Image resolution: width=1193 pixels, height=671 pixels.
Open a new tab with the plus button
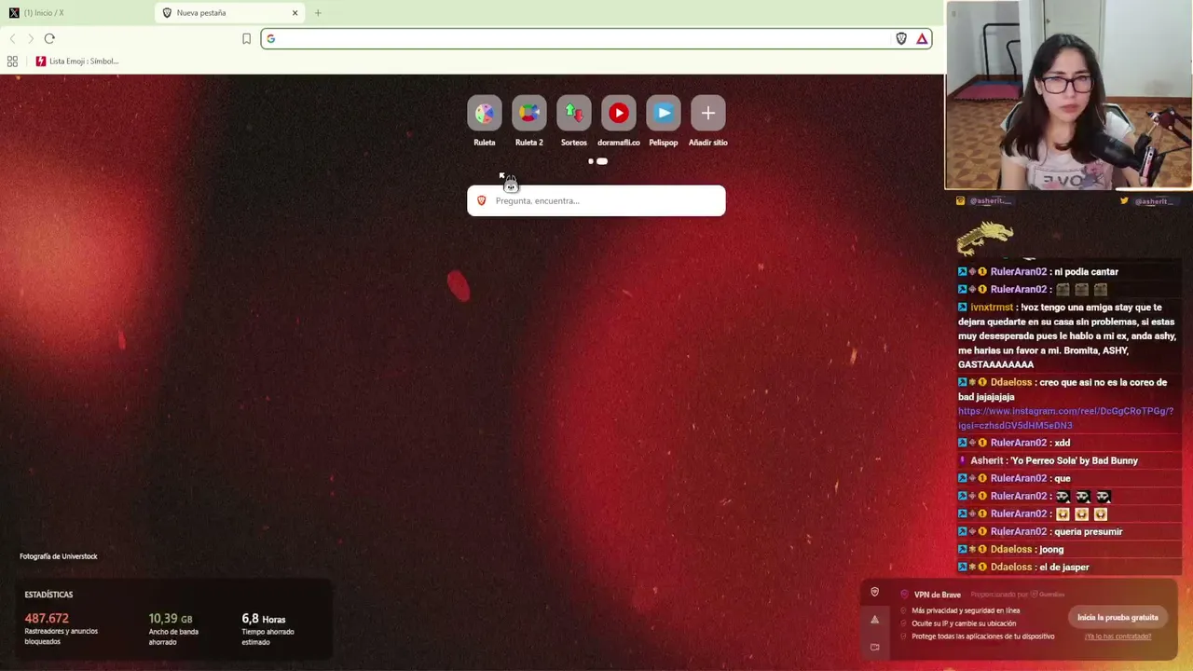click(318, 13)
